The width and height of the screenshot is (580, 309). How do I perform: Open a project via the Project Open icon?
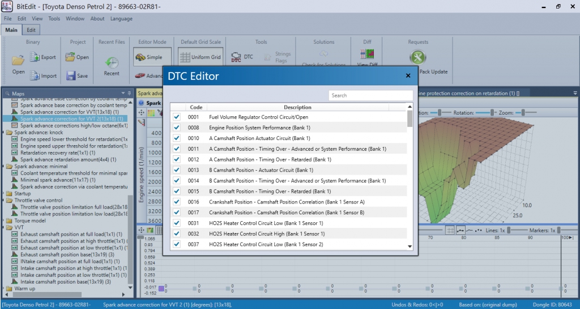click(70, 57)
